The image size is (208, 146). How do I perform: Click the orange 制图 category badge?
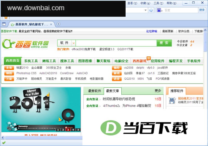pyautogui.click(x=9, y=73)
